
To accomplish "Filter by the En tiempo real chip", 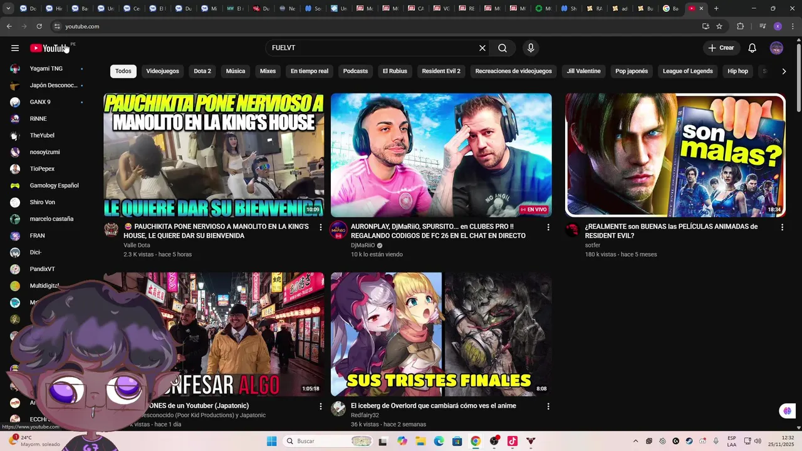I will [310, 71].
